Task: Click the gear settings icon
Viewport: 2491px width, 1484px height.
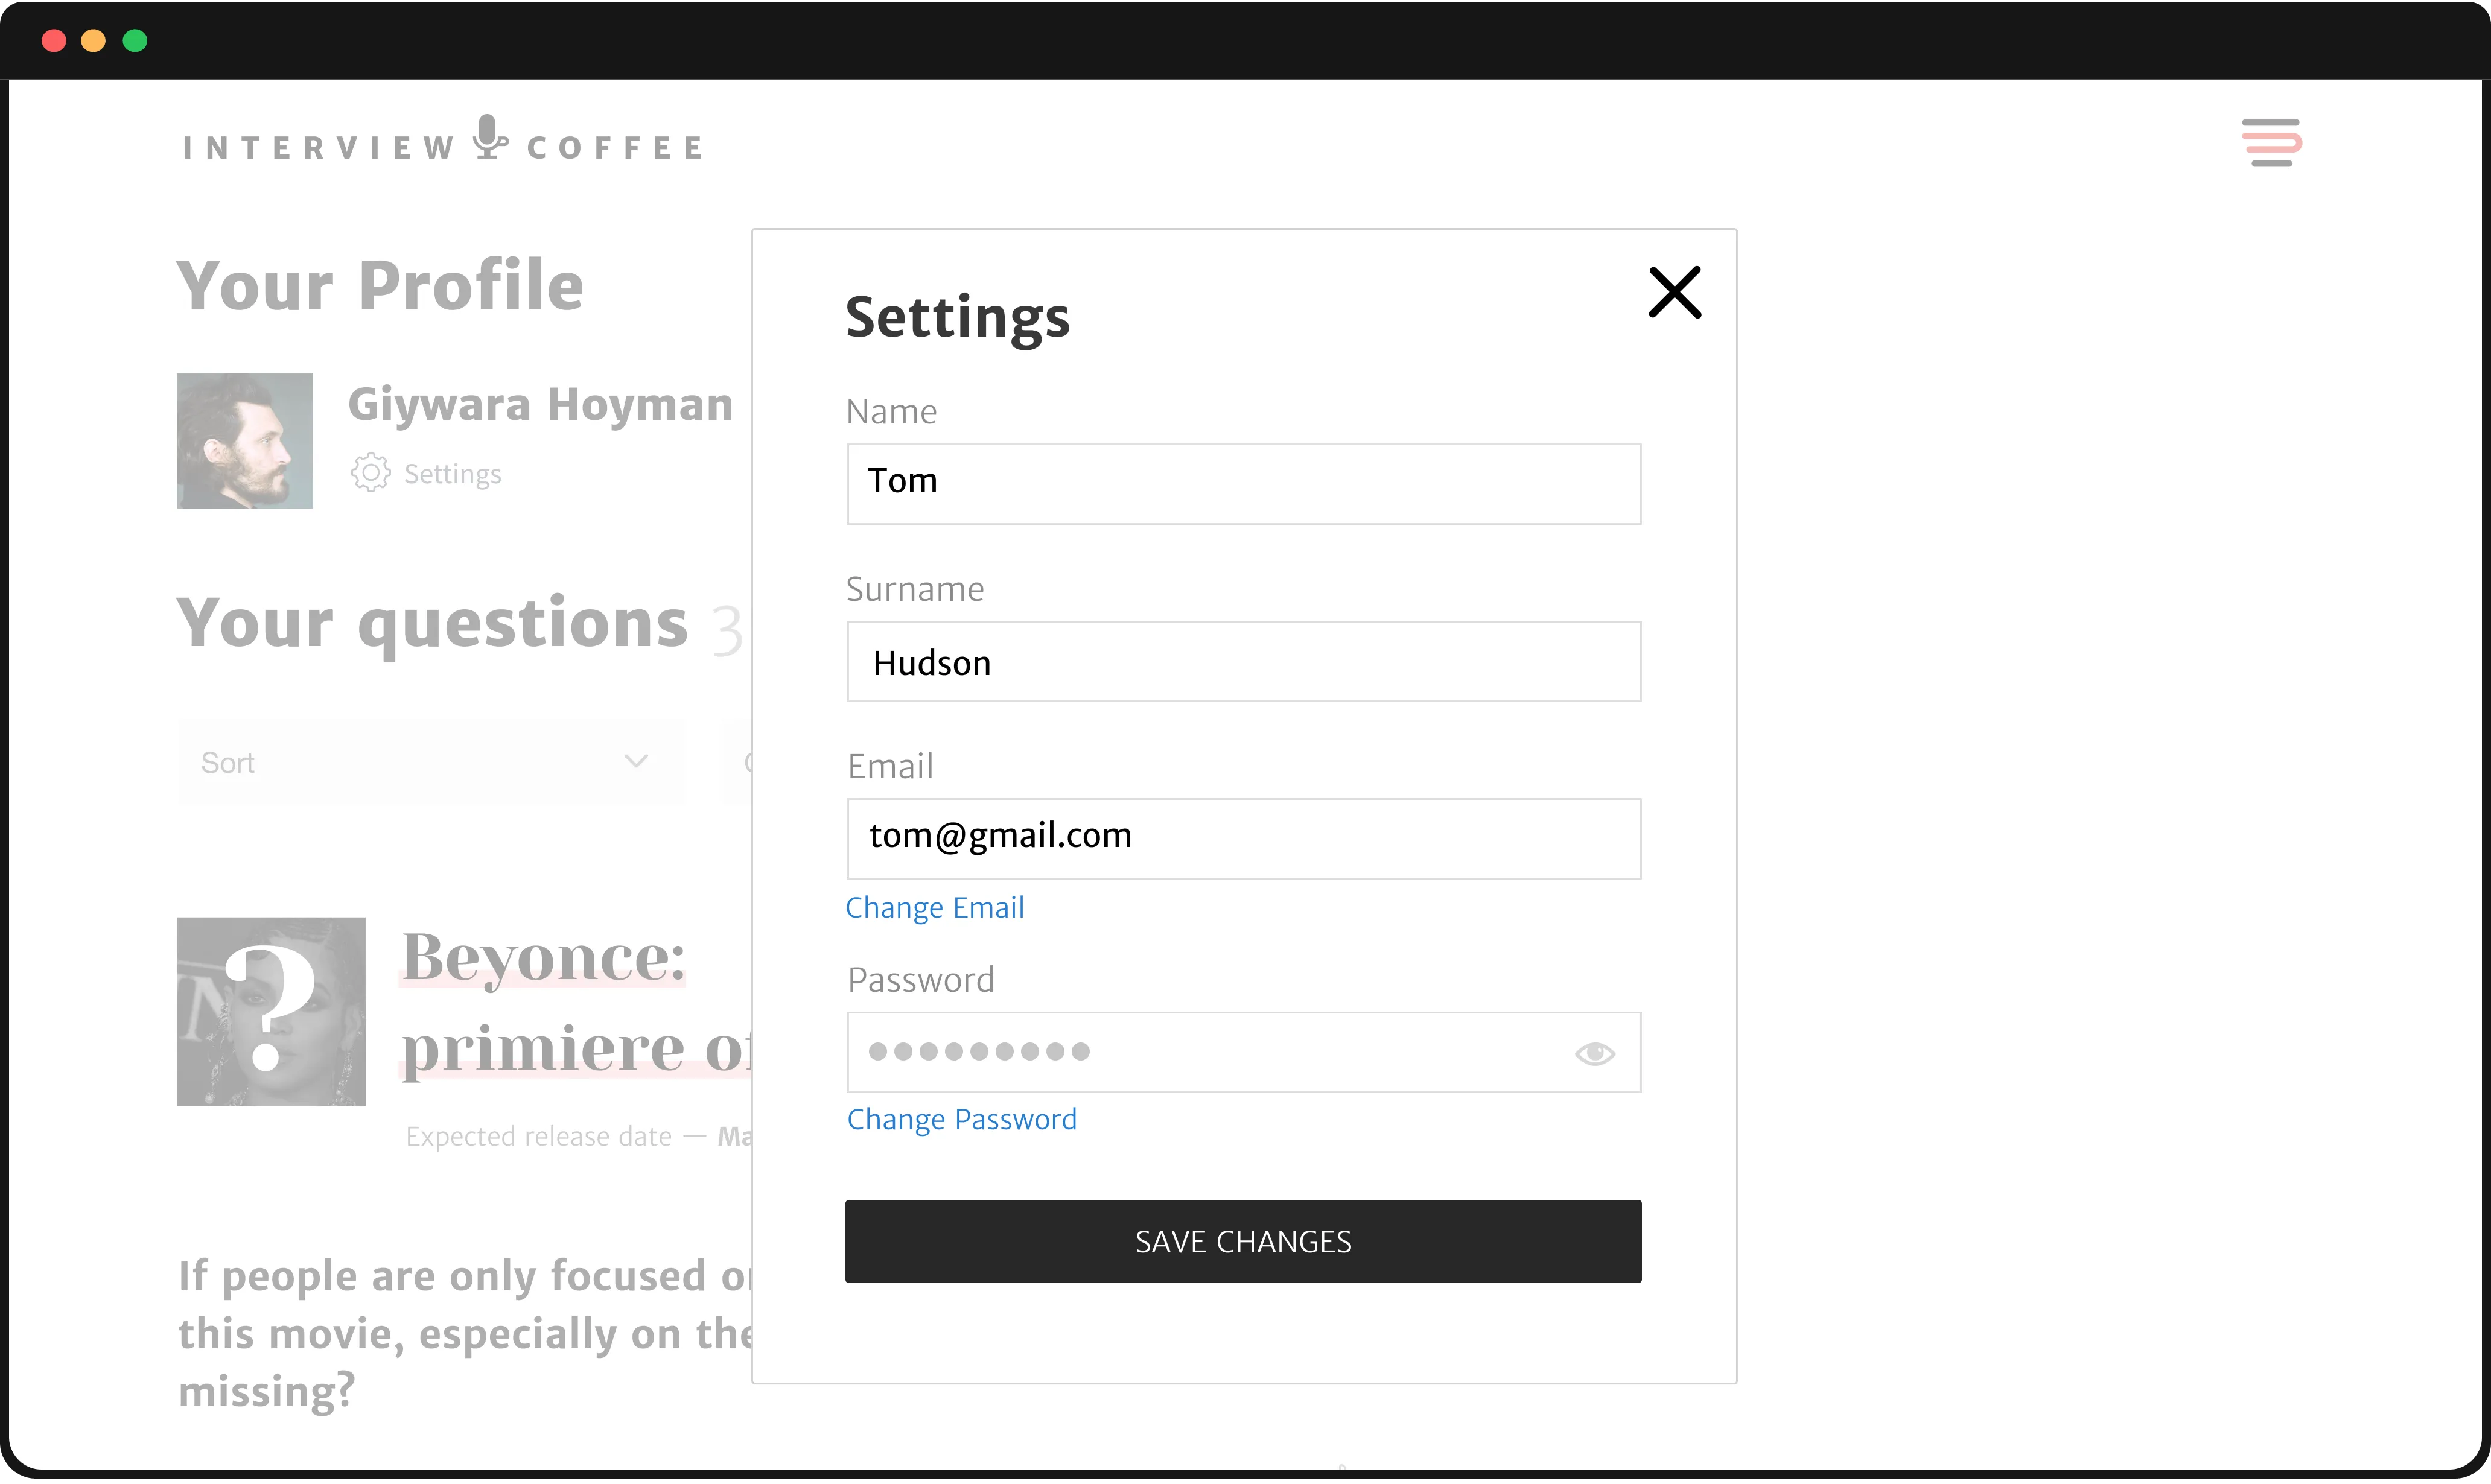Action: pos(370,473)
